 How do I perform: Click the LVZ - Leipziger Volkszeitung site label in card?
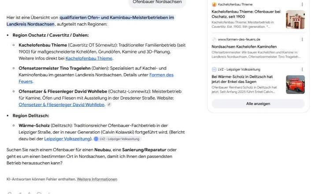239,69
